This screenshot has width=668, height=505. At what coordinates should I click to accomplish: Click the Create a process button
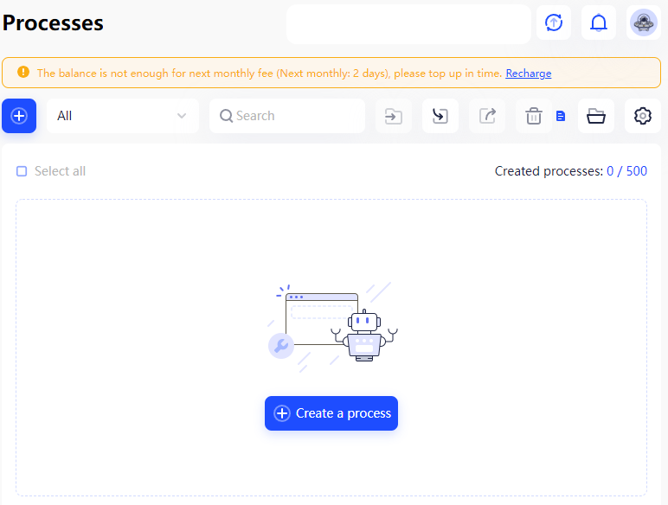point(331,413)
